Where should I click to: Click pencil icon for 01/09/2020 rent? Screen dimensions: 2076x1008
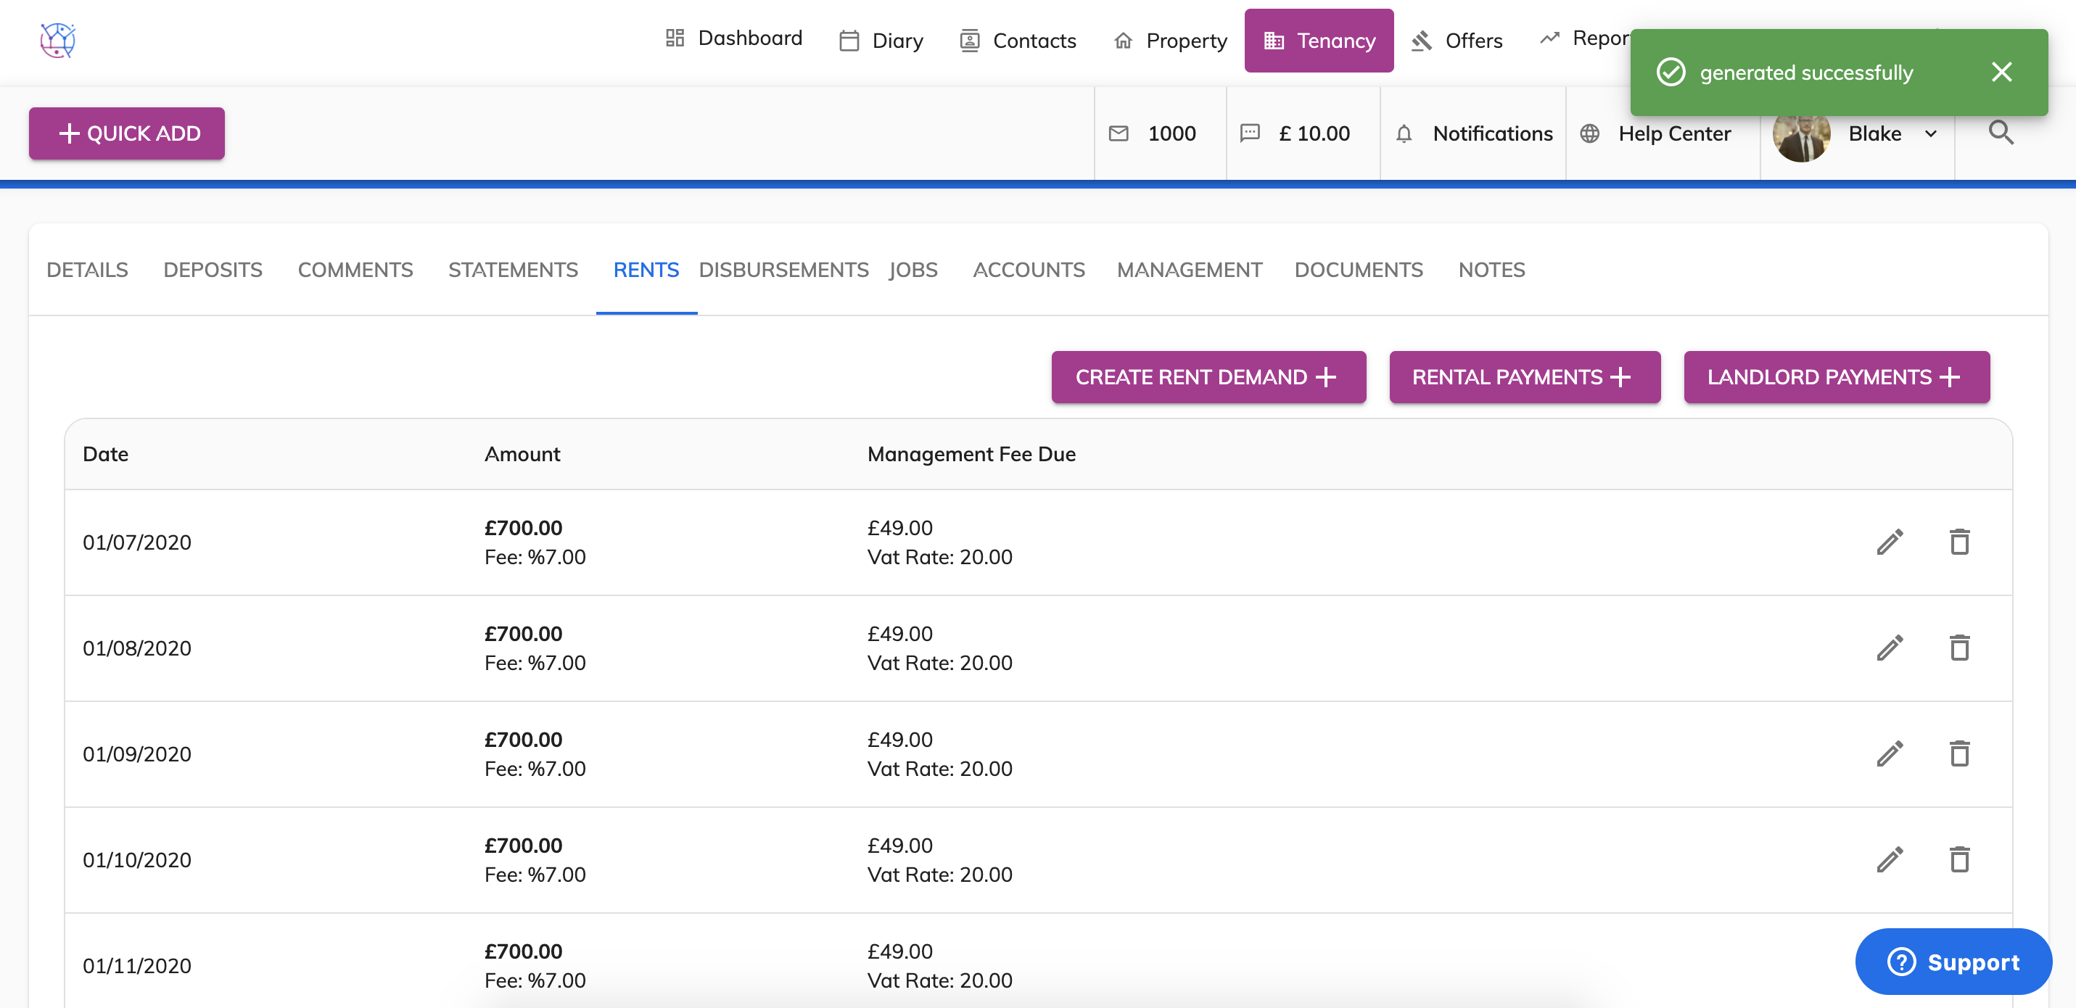pos(1890,754)
